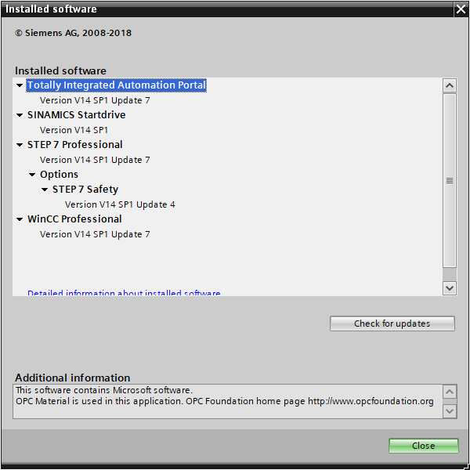Click the installed software scrollbar thumb
Viewport: 470px width, 470px height.
tap(450, 180)
